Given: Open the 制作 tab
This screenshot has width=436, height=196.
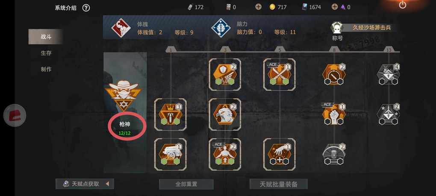Looking at the screenshot, I should point(46,69).
